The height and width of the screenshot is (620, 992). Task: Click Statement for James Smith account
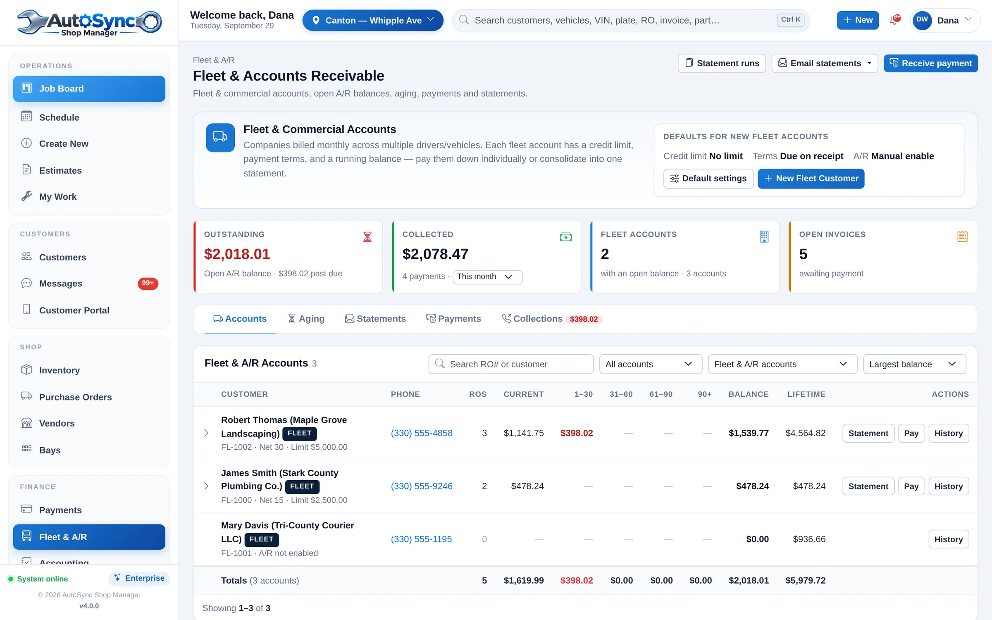coord(868,486)
